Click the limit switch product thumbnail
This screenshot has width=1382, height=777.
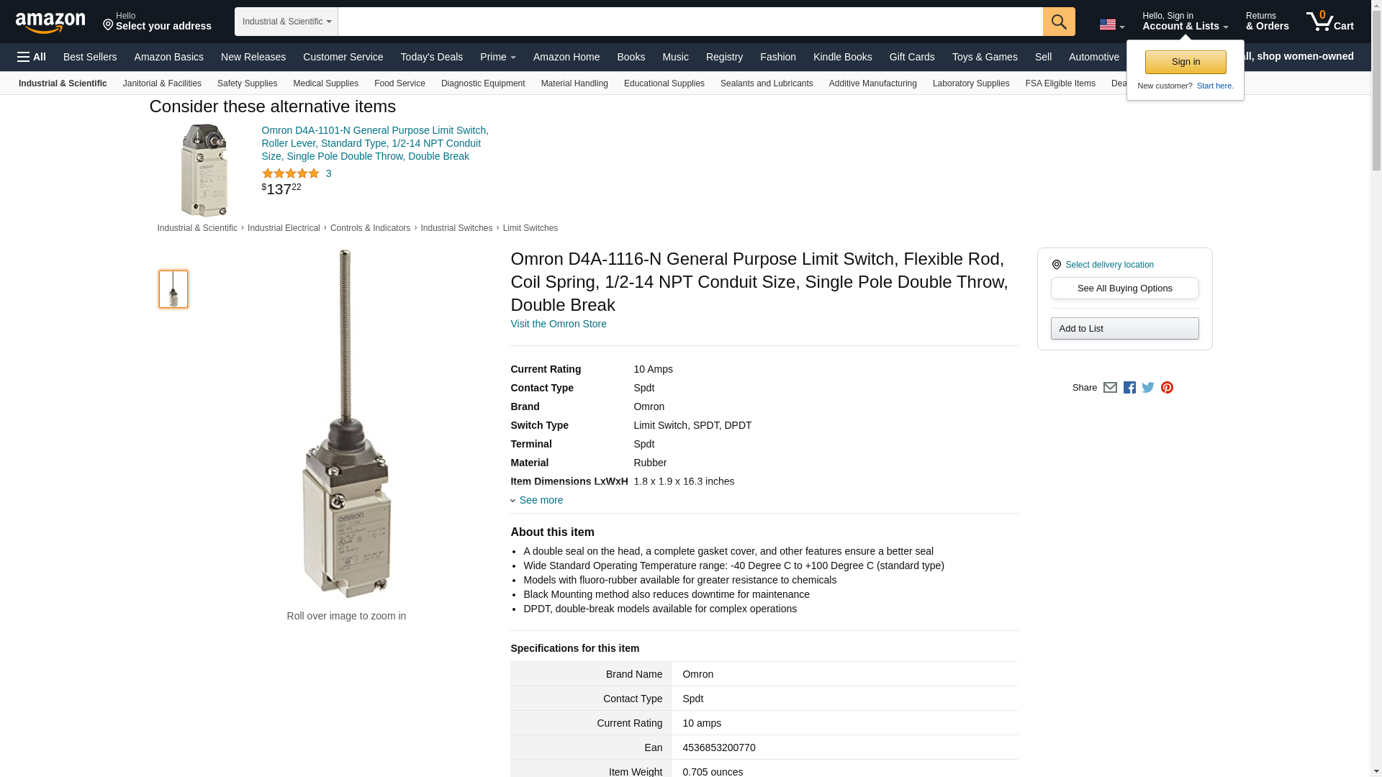point(173,289)
